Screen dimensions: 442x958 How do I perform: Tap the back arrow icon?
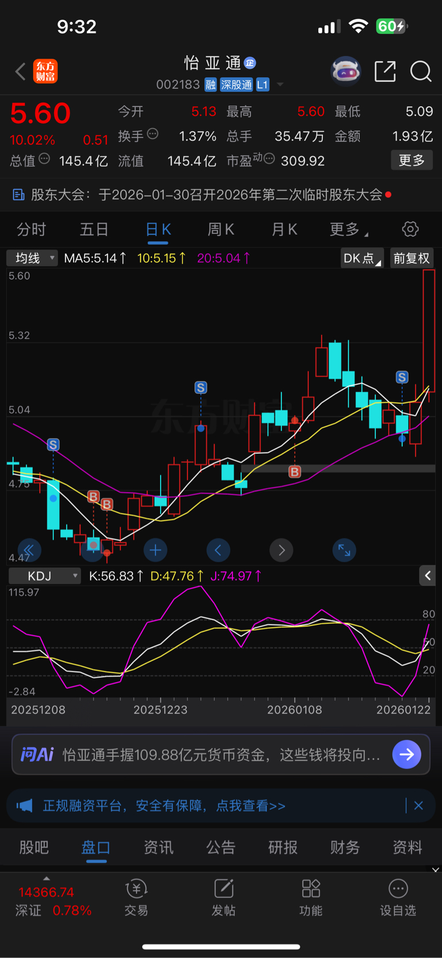click(21, 71)
